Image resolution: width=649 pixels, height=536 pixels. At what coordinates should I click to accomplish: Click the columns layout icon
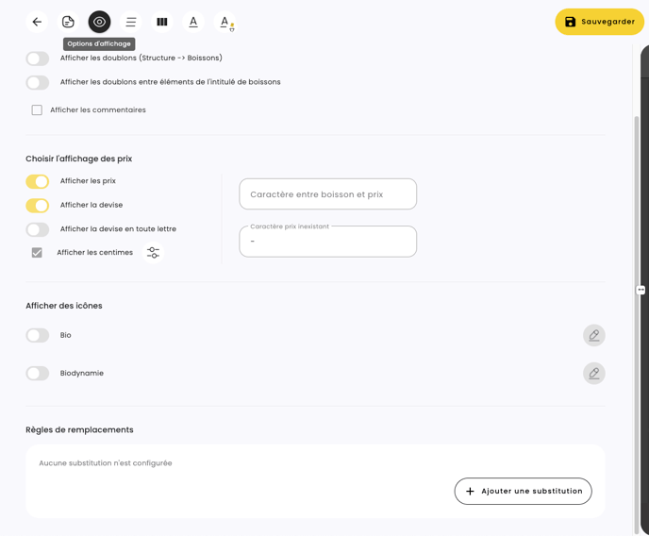point(162,22)
